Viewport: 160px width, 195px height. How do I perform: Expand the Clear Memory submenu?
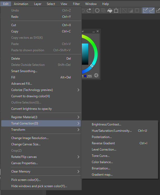click(x=78, y=171)
